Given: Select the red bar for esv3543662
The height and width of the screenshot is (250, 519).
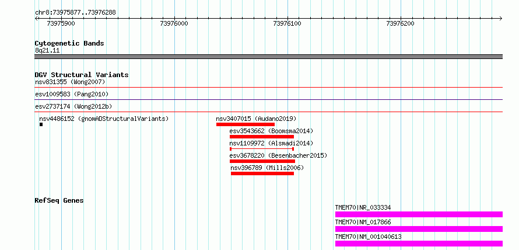Looking at the screenshot, I should (262, 137).
